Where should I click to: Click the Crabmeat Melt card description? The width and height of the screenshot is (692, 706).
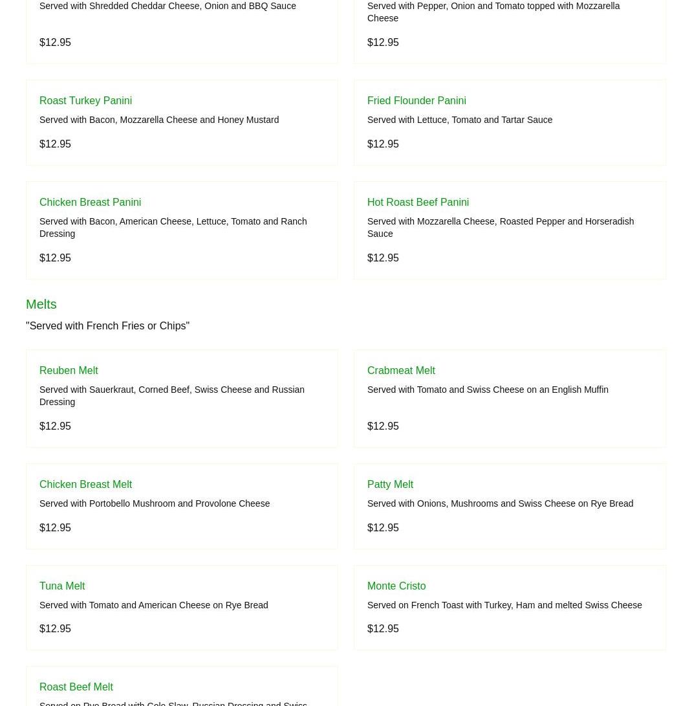[x=488, y=390]
